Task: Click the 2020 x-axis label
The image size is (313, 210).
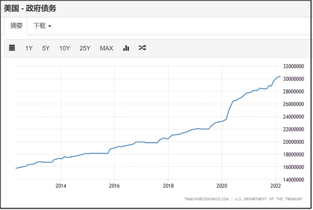Action: point(222,186)
